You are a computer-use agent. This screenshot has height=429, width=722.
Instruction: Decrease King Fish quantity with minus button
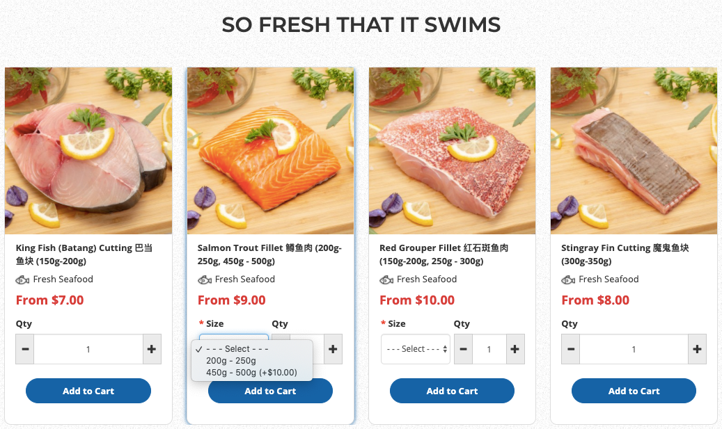(25, 349)
